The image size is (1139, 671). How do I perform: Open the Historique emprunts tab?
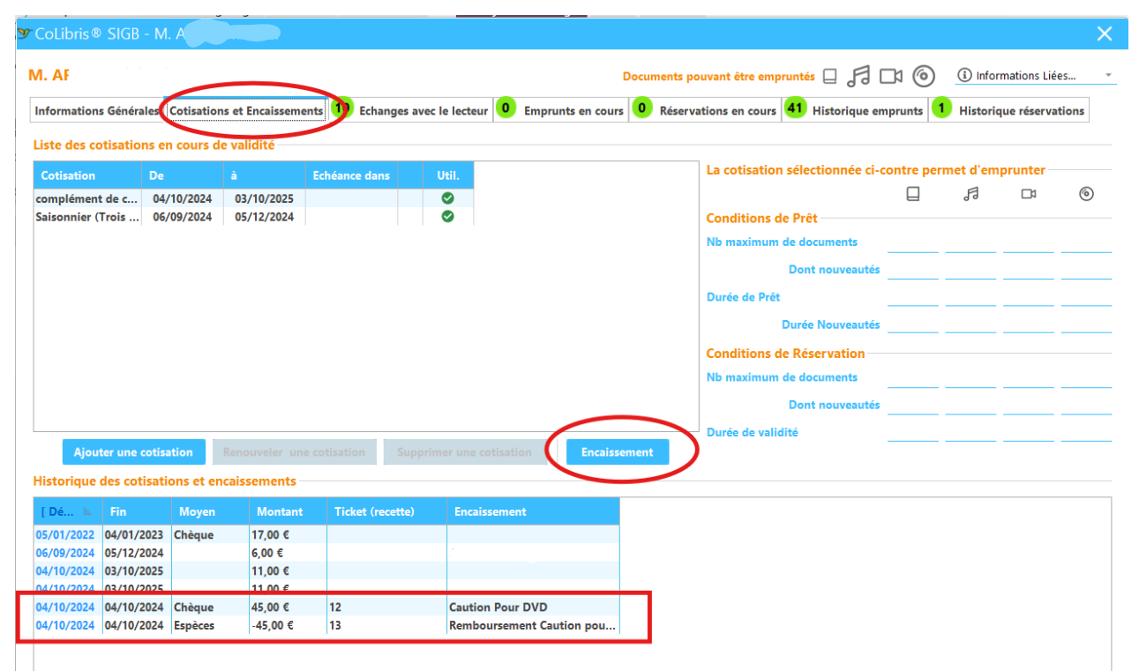(866, 111)
